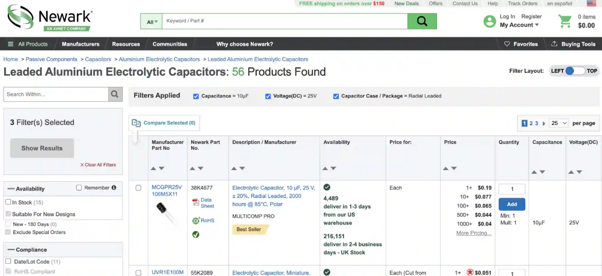
Task: Sort Description / Manufacturer descending arrow
Action: 242,168
